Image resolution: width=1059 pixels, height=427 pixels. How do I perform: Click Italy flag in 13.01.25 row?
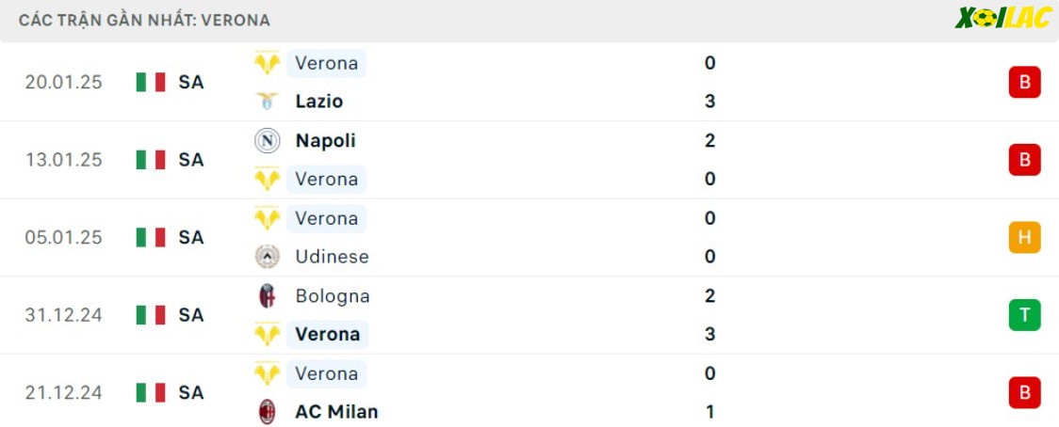pyautogui.click(x=151, y=160)
